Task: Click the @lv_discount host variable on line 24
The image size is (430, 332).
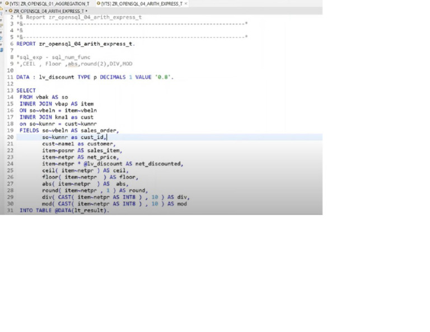Action: [103, 164]
